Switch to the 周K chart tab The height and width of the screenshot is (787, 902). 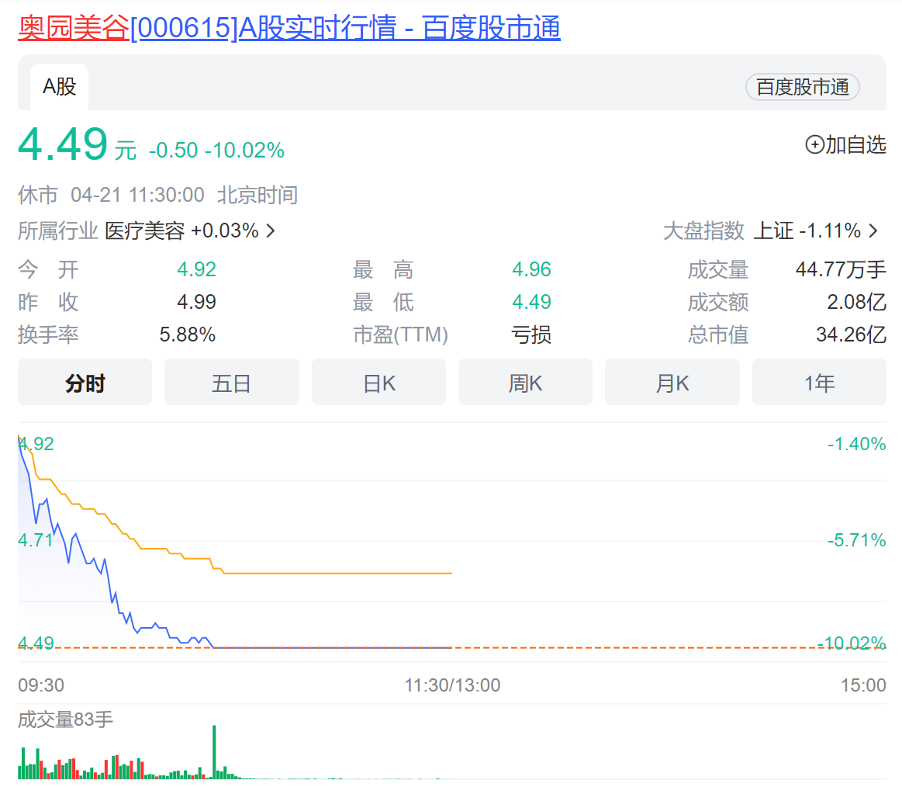525,383
